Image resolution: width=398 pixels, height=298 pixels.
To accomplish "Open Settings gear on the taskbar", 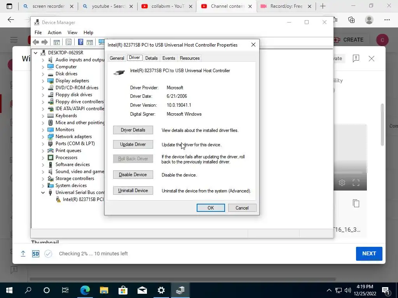I will 161,290.
